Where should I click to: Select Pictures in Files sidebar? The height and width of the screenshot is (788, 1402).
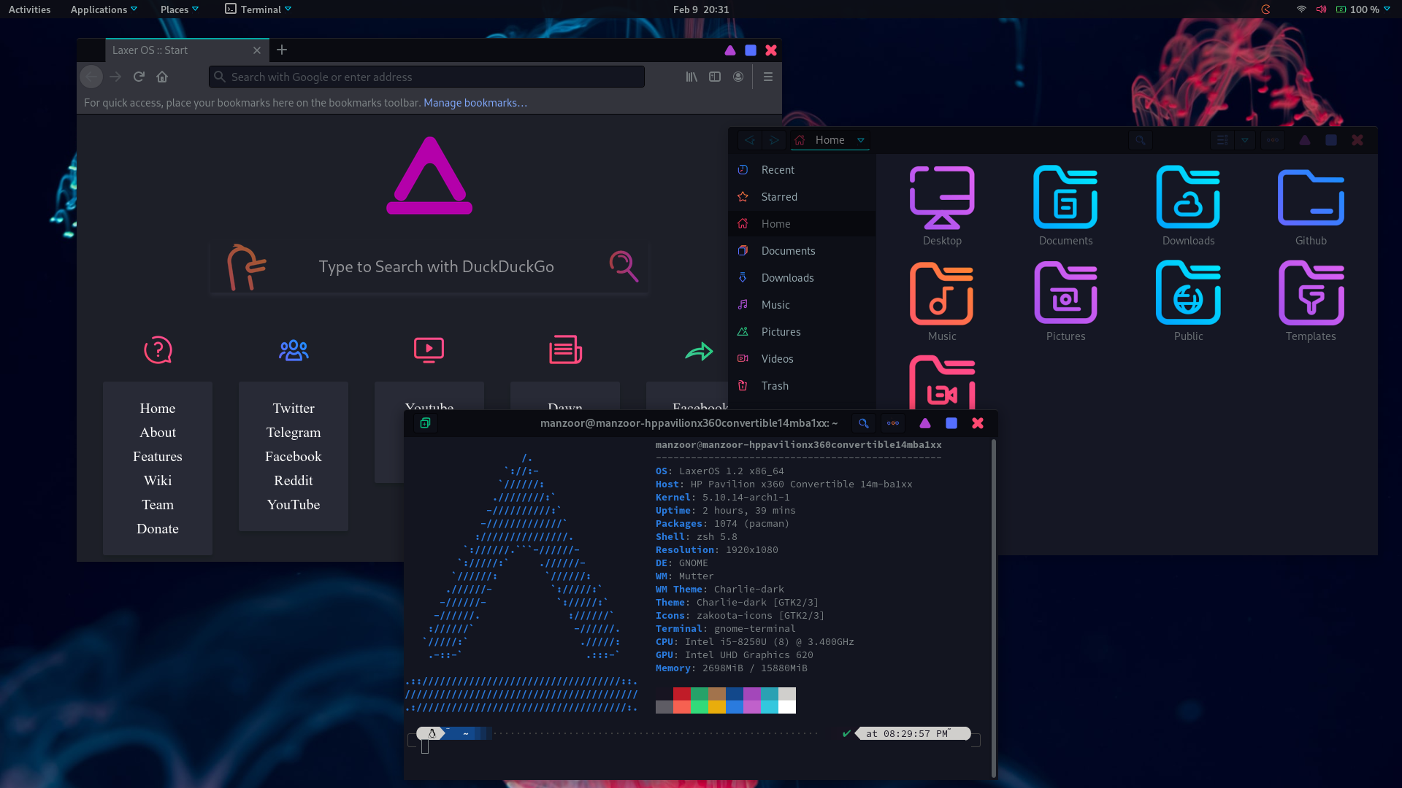pos(802,332)
